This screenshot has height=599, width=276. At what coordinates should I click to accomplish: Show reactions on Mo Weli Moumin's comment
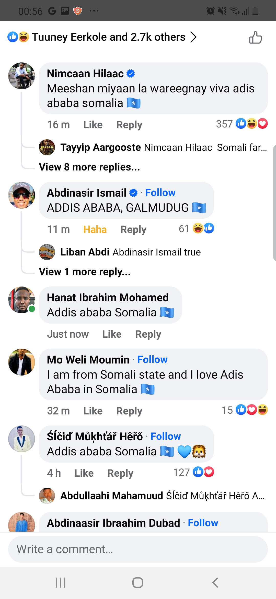[251, 410]
